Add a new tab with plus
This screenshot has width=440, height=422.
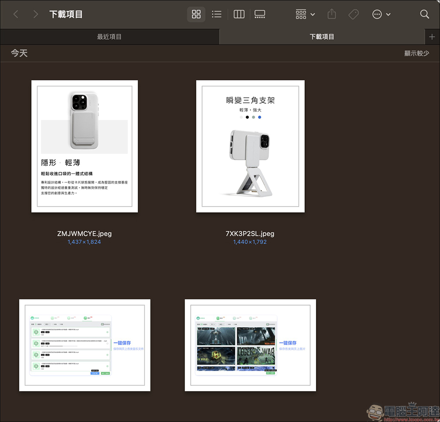pos(432,37)
